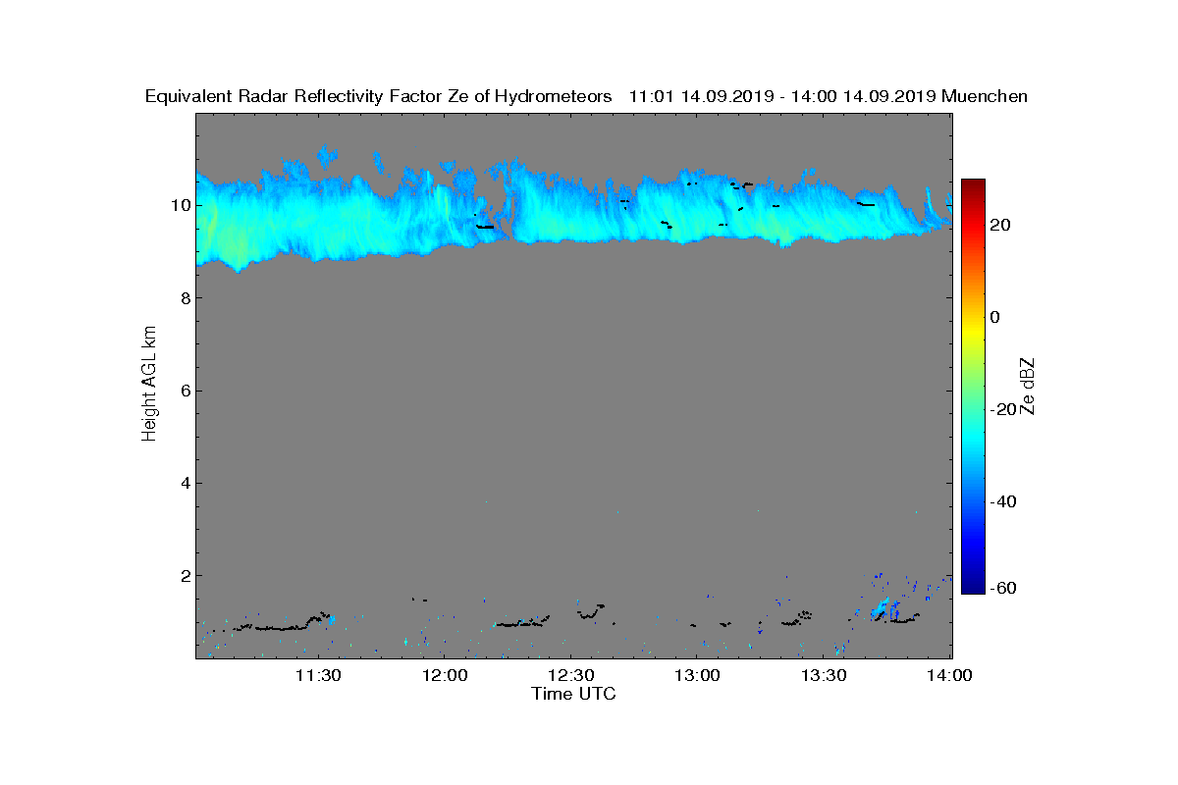
Task: Click the colorbar value -60
Action: 1001,588
